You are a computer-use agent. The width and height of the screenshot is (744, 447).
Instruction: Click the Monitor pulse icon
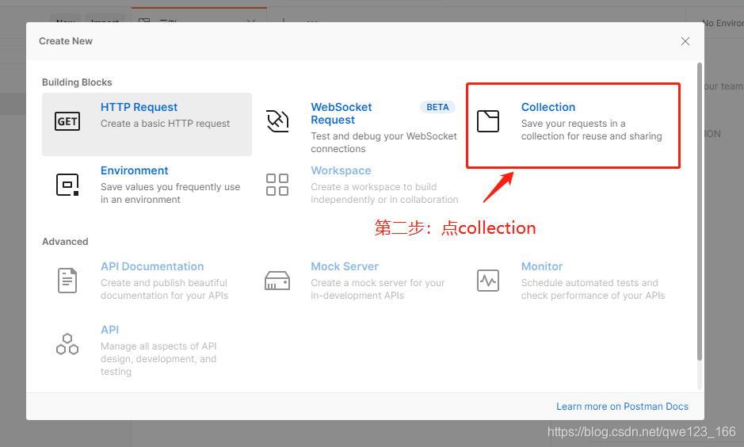pos(488,281)
